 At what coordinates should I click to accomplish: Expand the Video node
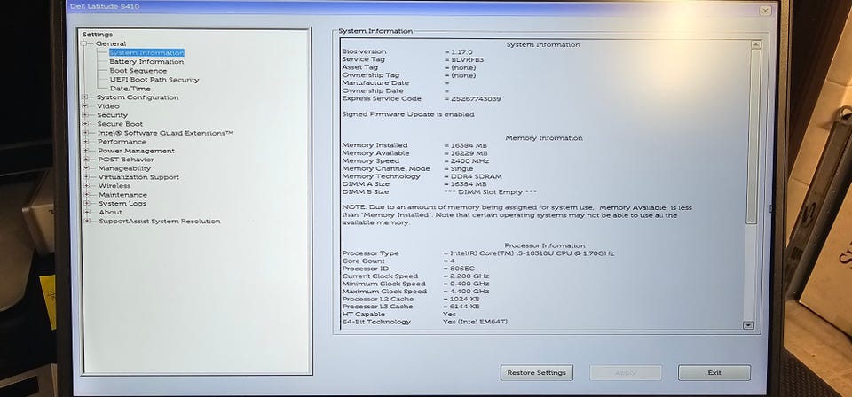[x=85, y=105]
